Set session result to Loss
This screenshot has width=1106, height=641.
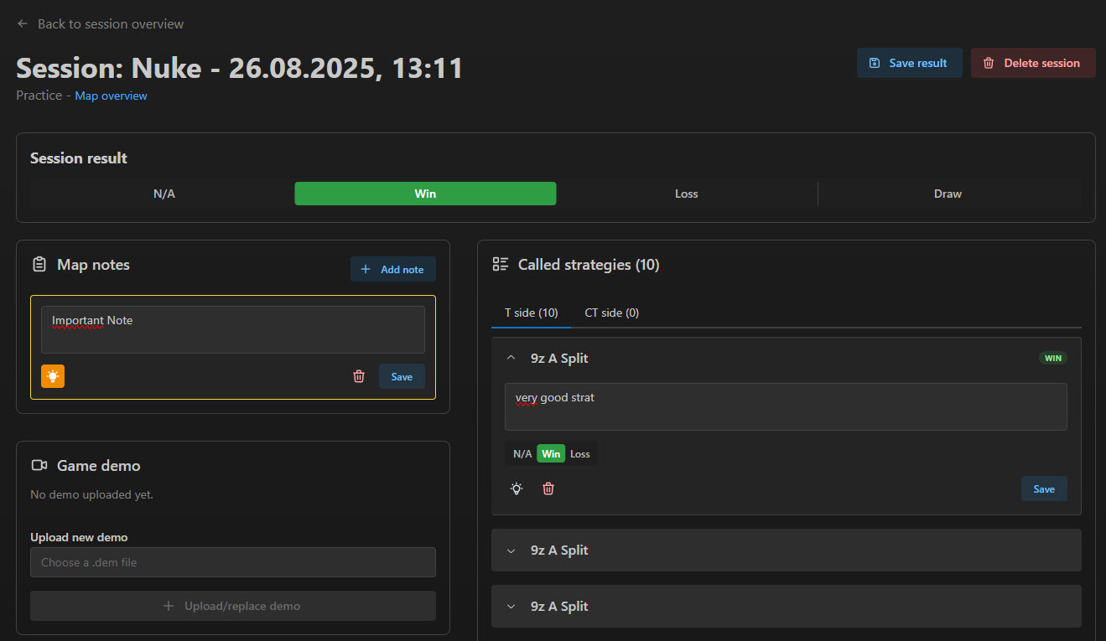[x=686, y=194]
